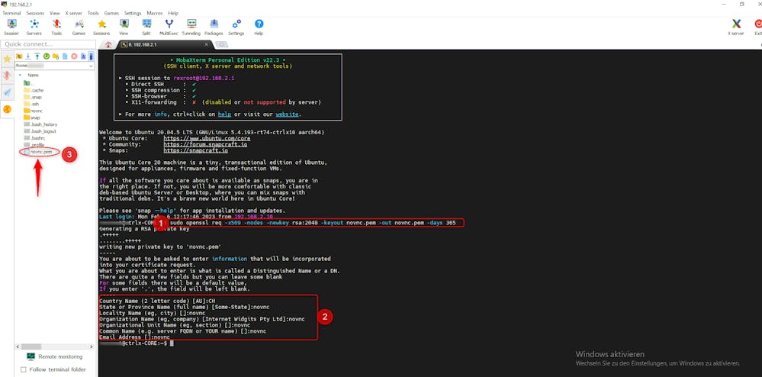The width and height of the screenshot is (762, 377).
Task: Click the Remote monitoring icon button
Action: tap(31, 356)
